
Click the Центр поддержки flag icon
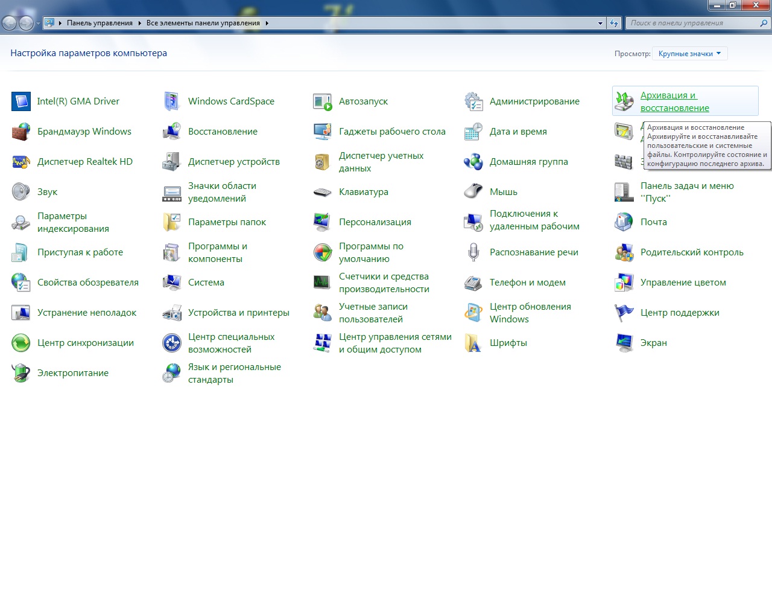click(x=624, y=313)
